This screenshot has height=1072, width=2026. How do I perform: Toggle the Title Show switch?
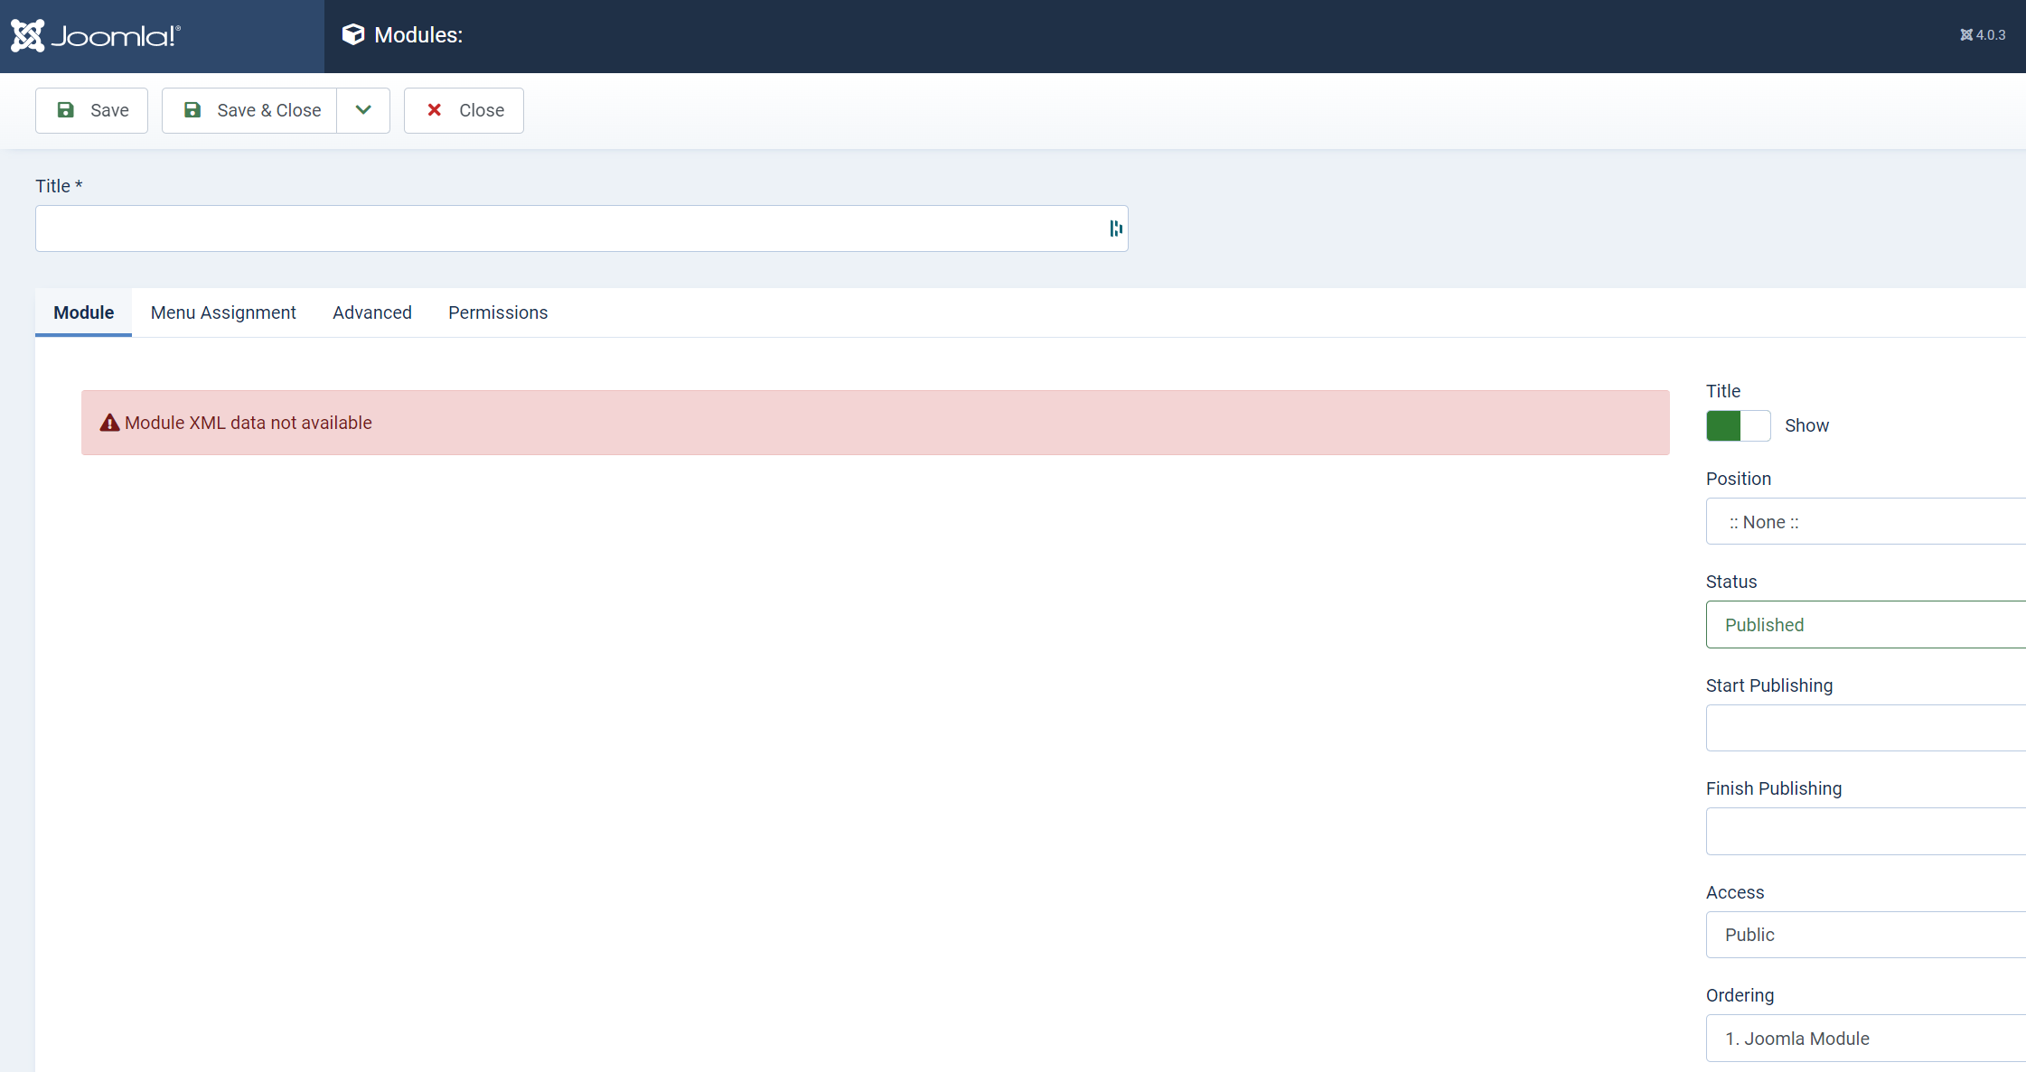click(x=1738, y=425)
